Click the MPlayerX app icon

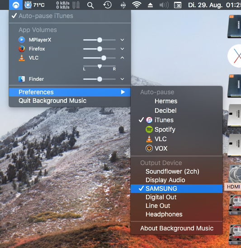click(22, 40)
